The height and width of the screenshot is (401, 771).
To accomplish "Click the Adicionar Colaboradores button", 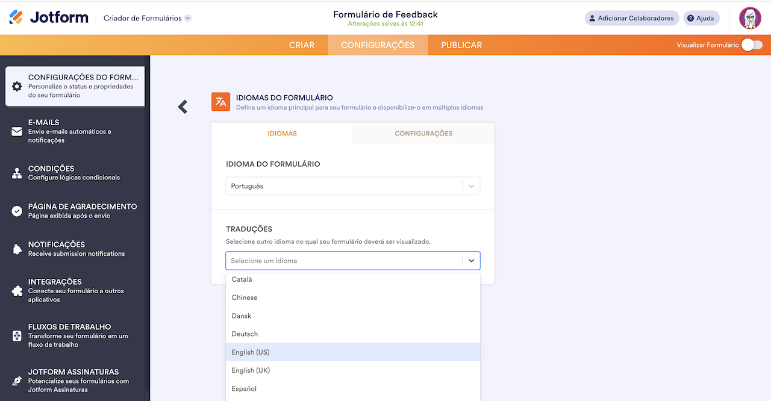I will [631, 18].
